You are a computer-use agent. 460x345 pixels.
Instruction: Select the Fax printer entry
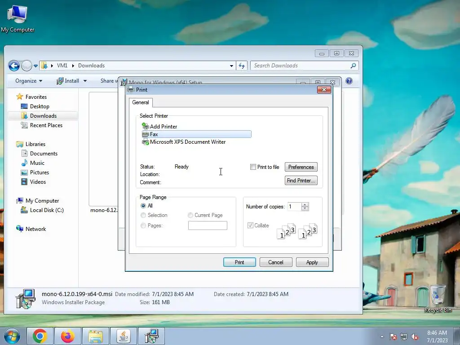(x=196, y=134)
